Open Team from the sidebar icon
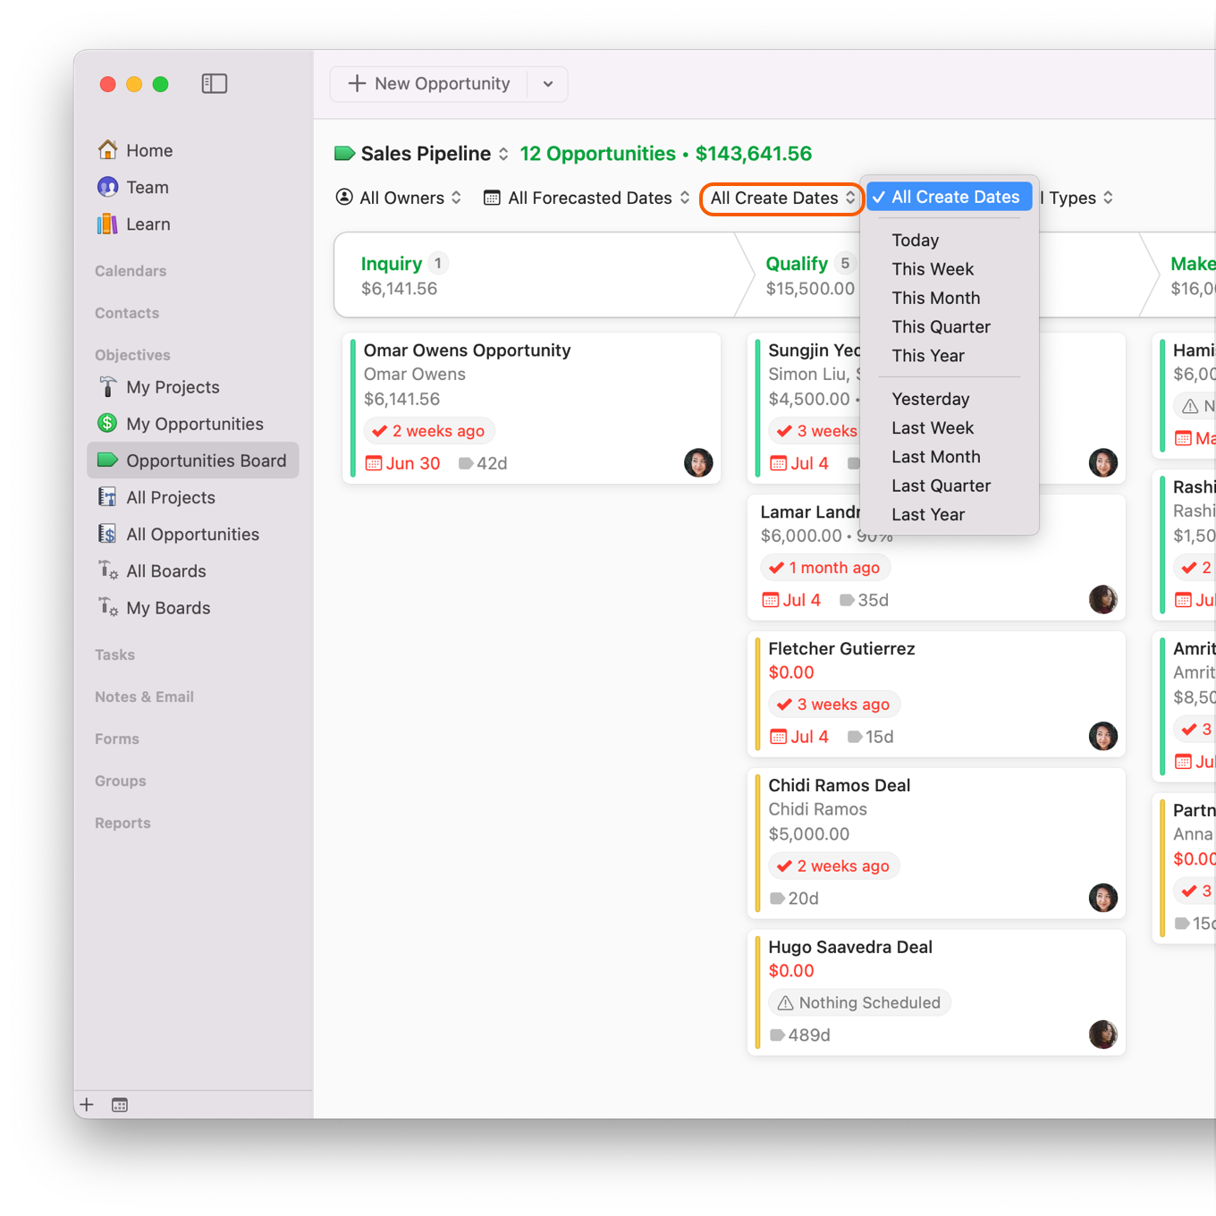 (107, 187)
